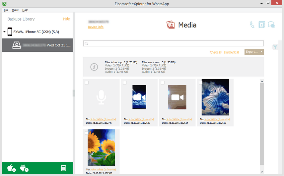The image size is (284, 176).
Task: Click the search magnifier icon
Action: [x=86, y=43]
